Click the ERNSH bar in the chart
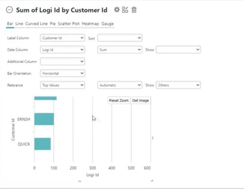 tap(44, 119)
